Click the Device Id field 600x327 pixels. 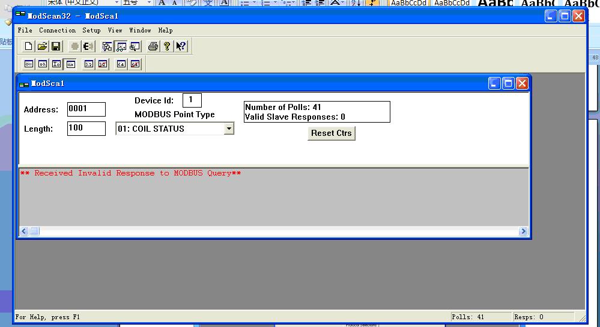(192, 100)
